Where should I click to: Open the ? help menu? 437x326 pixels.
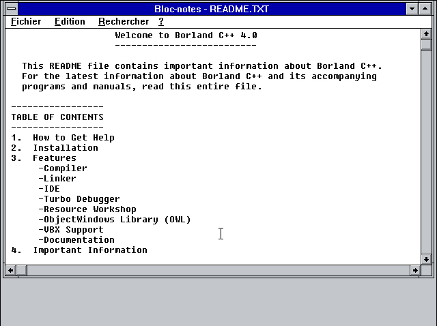(x=161, y=21)
